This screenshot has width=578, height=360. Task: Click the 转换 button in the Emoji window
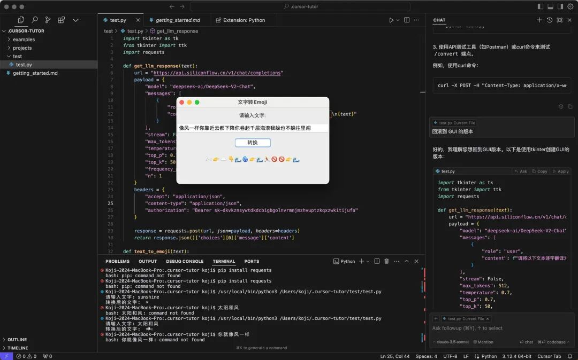click(253, 142)
